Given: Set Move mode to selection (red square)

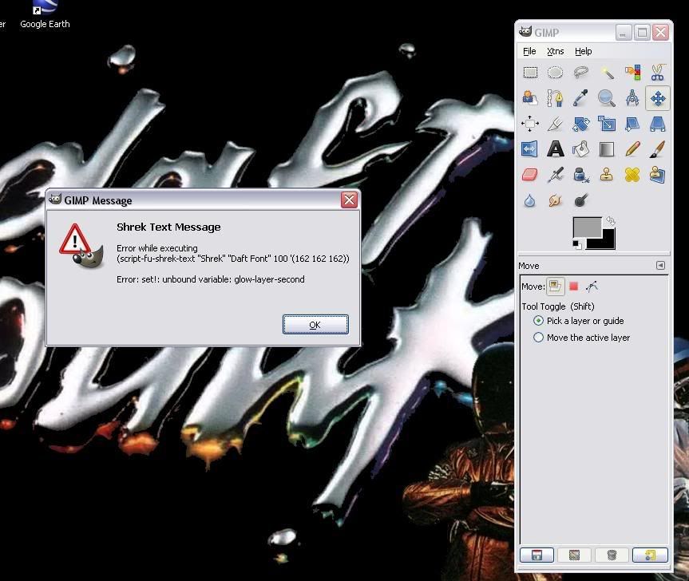Looking at the screenshot, I should (x=573, y=287).
